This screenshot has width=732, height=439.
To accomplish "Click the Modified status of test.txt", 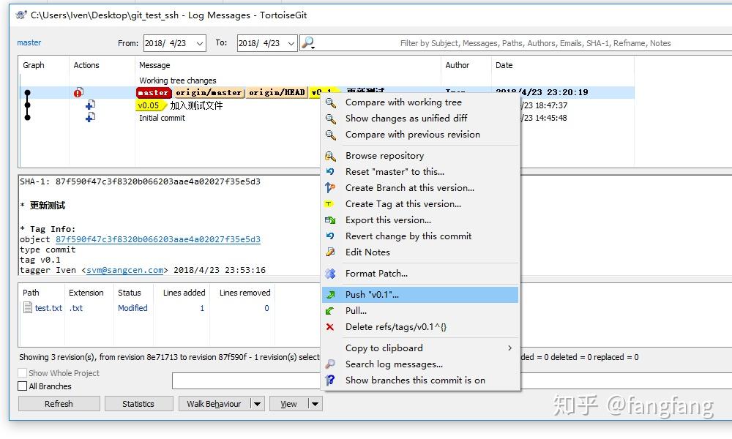I will 132,308.
